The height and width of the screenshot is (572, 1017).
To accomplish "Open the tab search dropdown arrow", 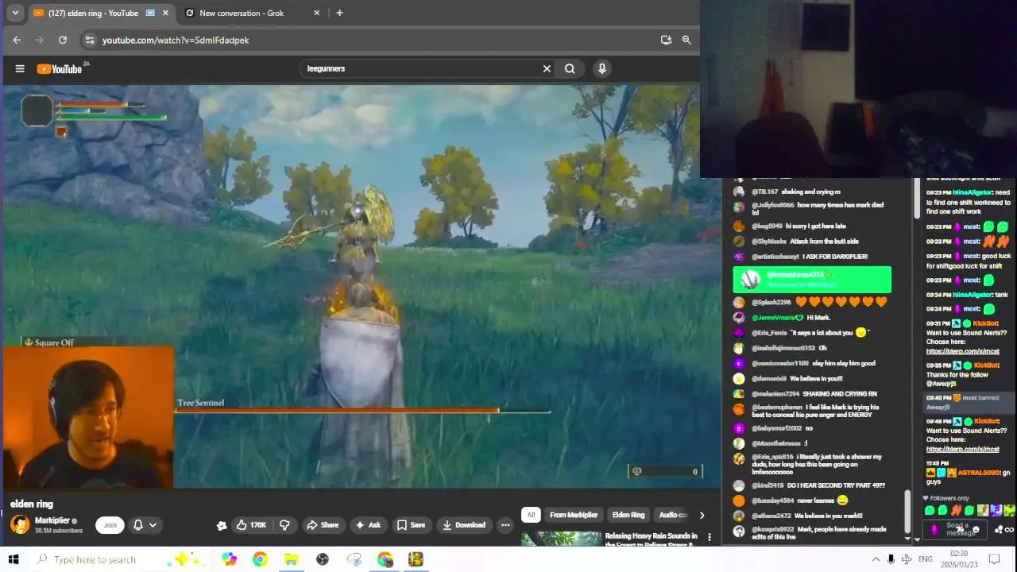I will click(x=14, y=13).
